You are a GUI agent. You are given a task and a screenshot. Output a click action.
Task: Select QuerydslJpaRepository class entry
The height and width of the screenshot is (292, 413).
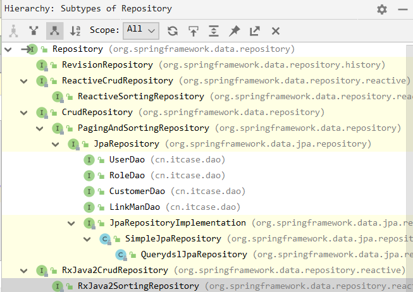coord(190,255)
